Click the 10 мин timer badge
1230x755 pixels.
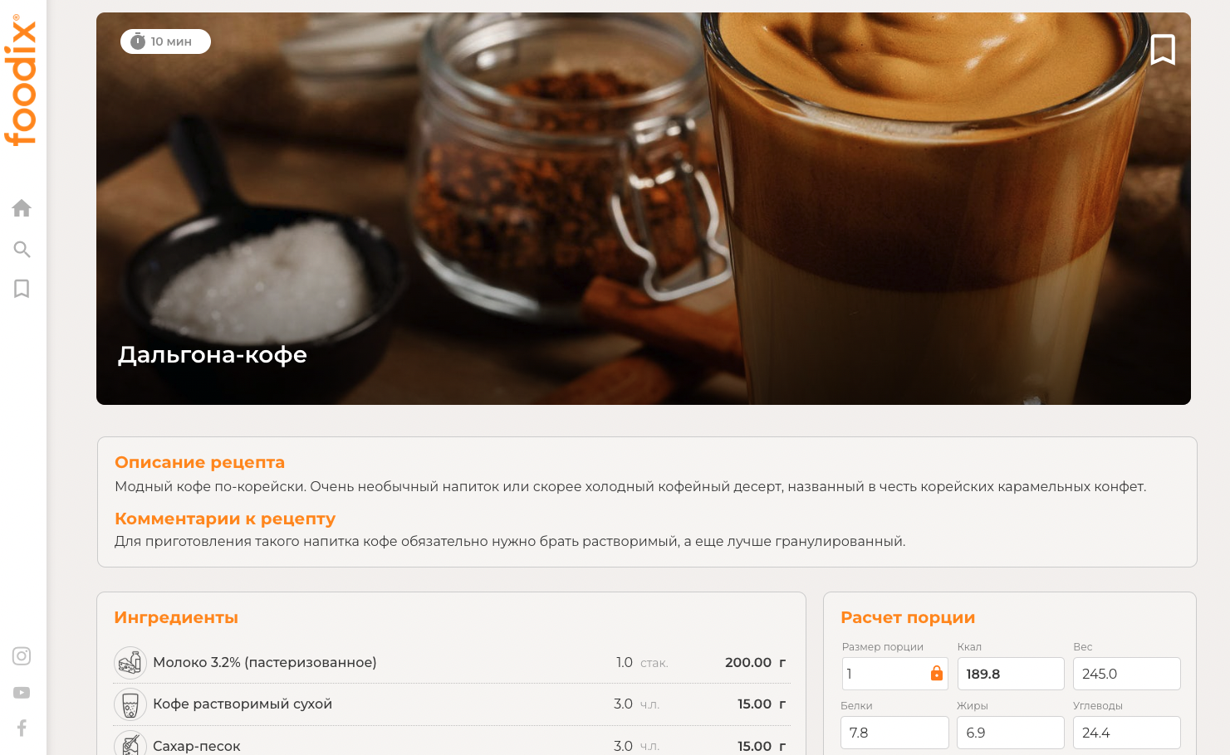[x=165, y=41]
